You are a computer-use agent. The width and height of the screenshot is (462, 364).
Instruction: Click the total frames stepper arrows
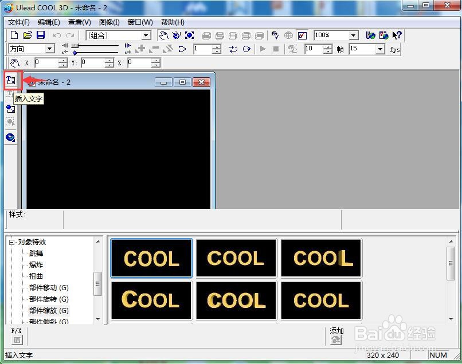point(328,49)
